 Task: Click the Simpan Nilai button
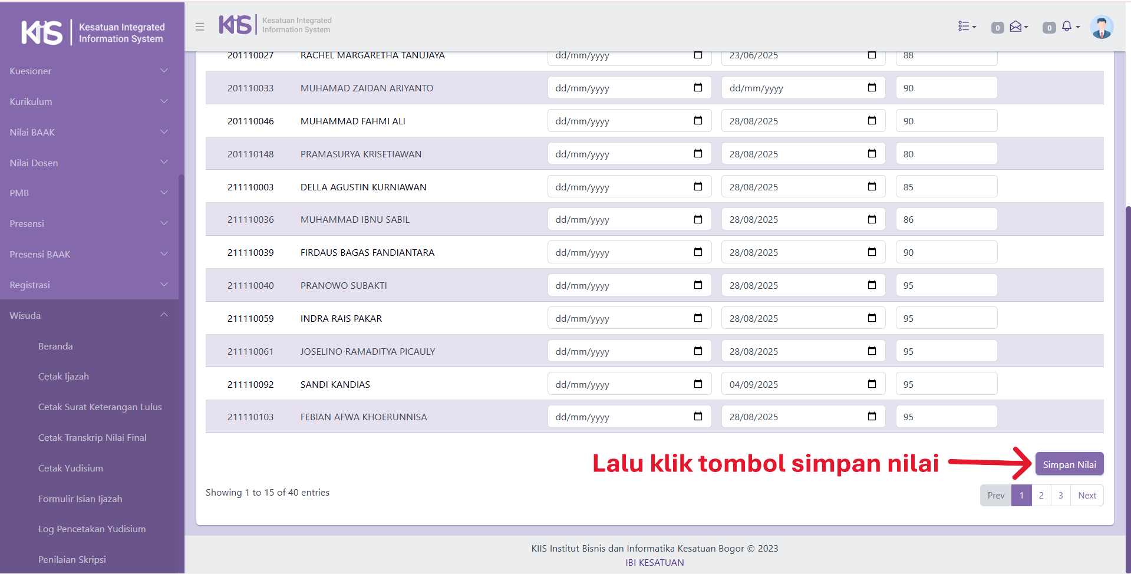tap(1069, 464)
